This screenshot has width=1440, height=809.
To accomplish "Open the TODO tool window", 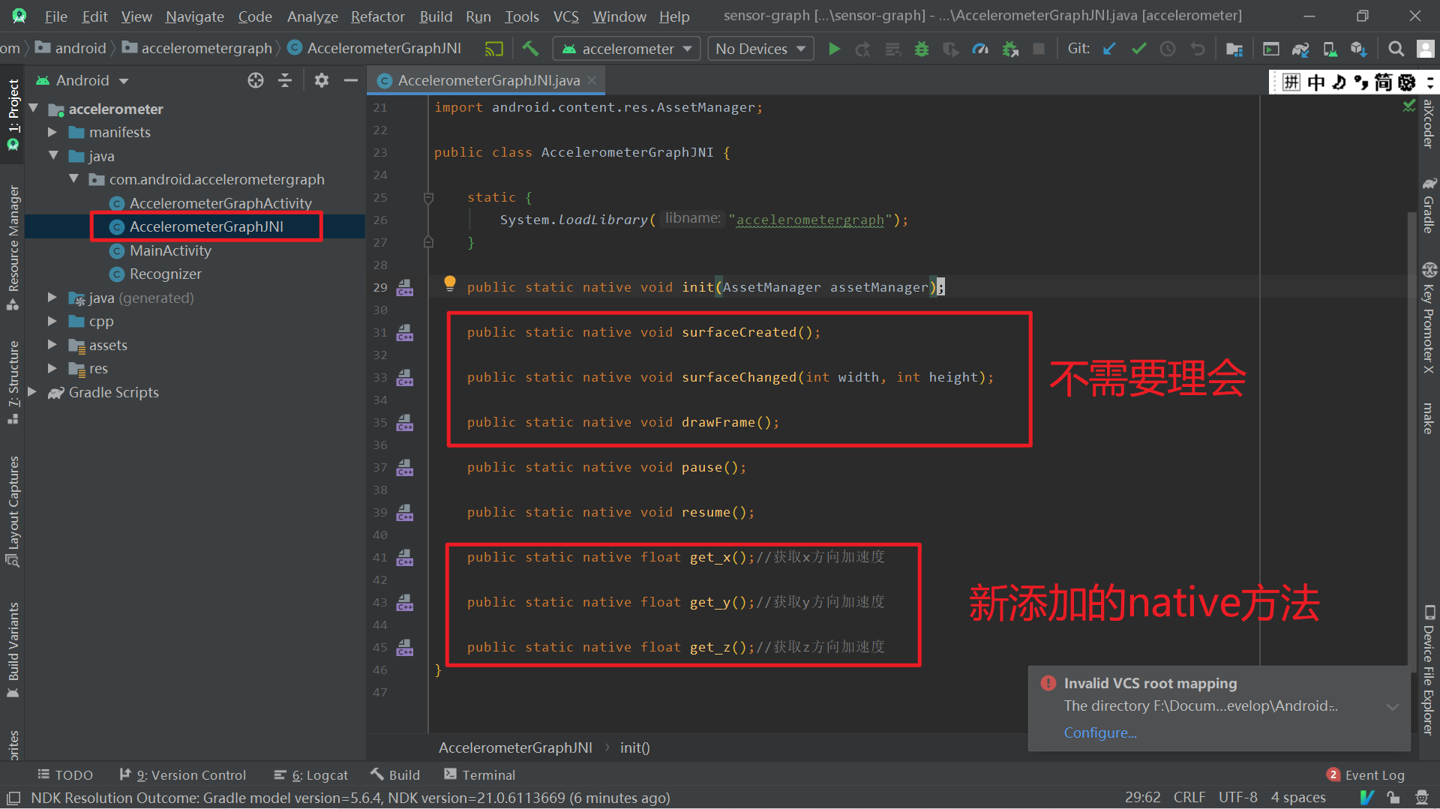I will [64, 775].
